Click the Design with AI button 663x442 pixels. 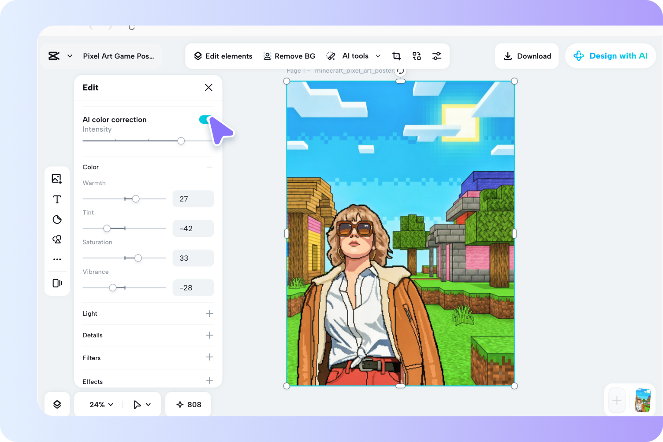610,56
